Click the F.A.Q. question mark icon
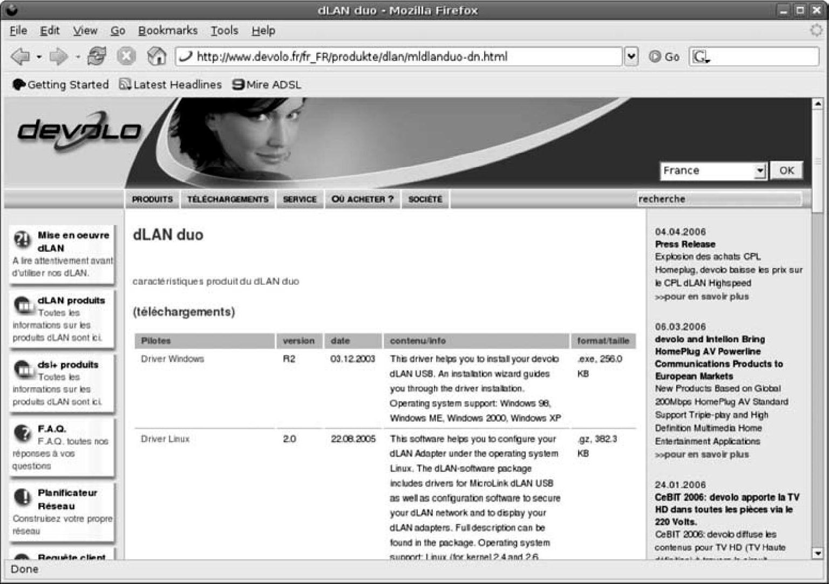 click(23, 433)
